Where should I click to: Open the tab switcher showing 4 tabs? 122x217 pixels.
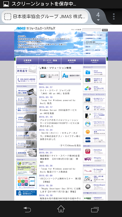98,16
